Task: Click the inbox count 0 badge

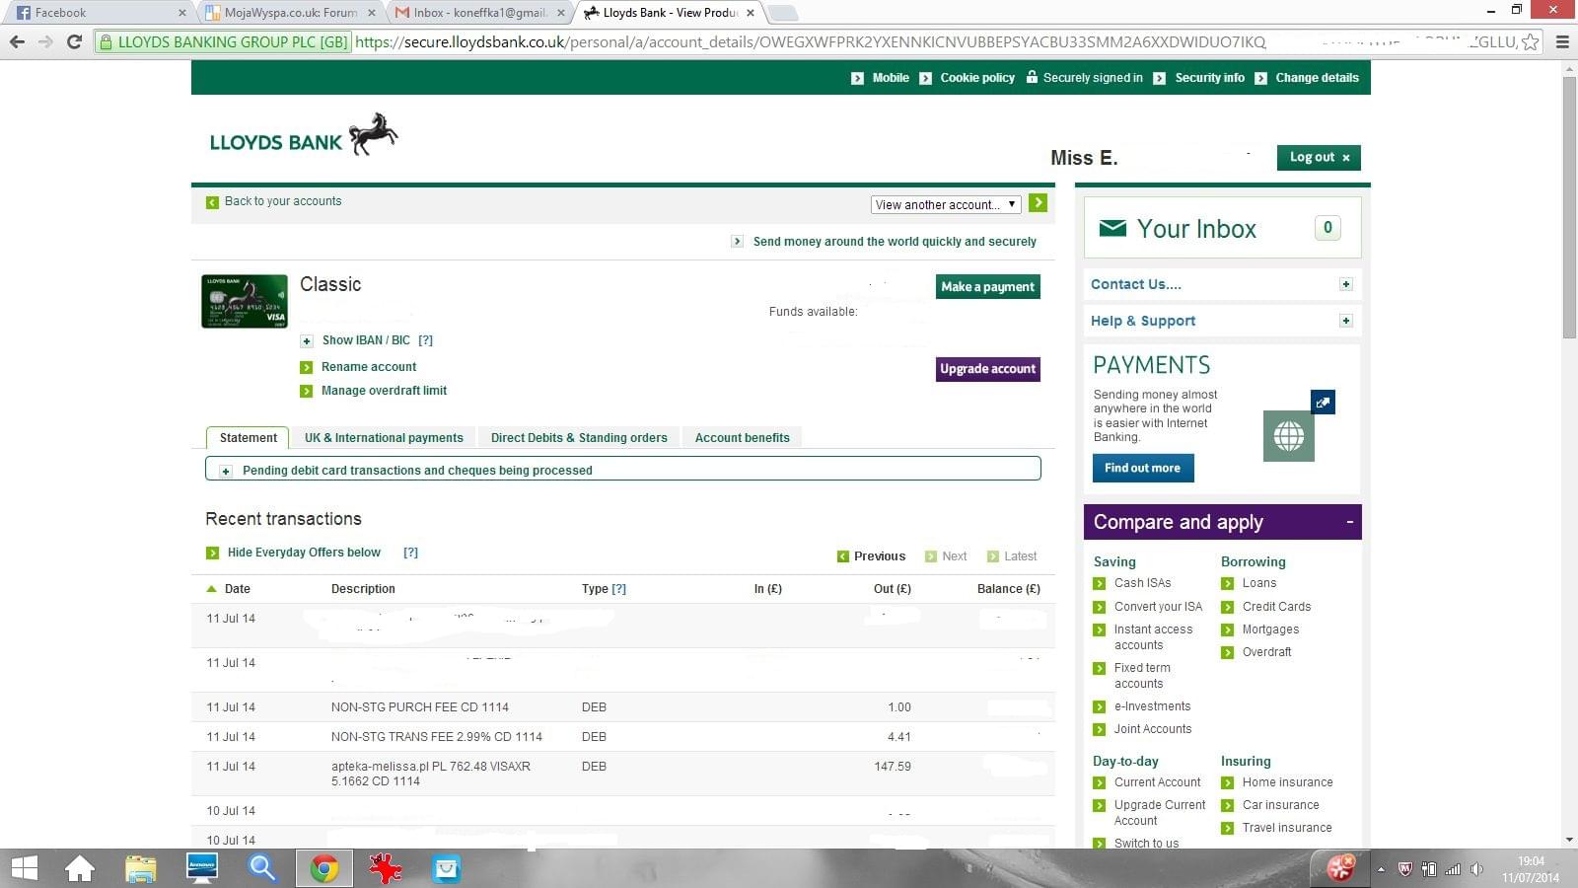Action: click(x=1327, y=228)
